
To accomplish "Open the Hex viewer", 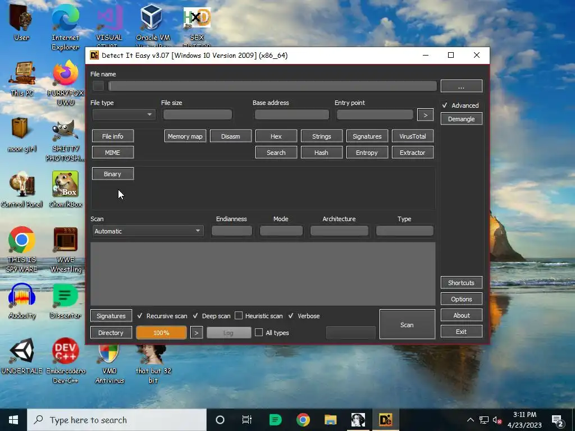I will click(x=276, y=136).
